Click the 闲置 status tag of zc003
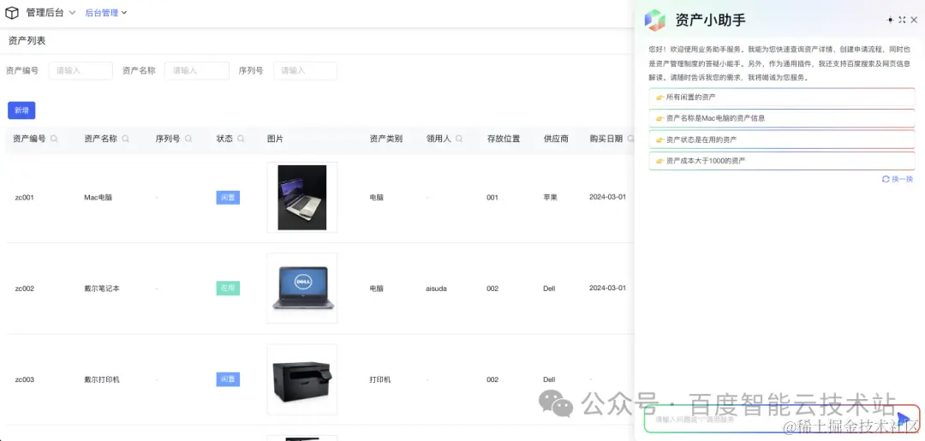 (x=228, y=379)
